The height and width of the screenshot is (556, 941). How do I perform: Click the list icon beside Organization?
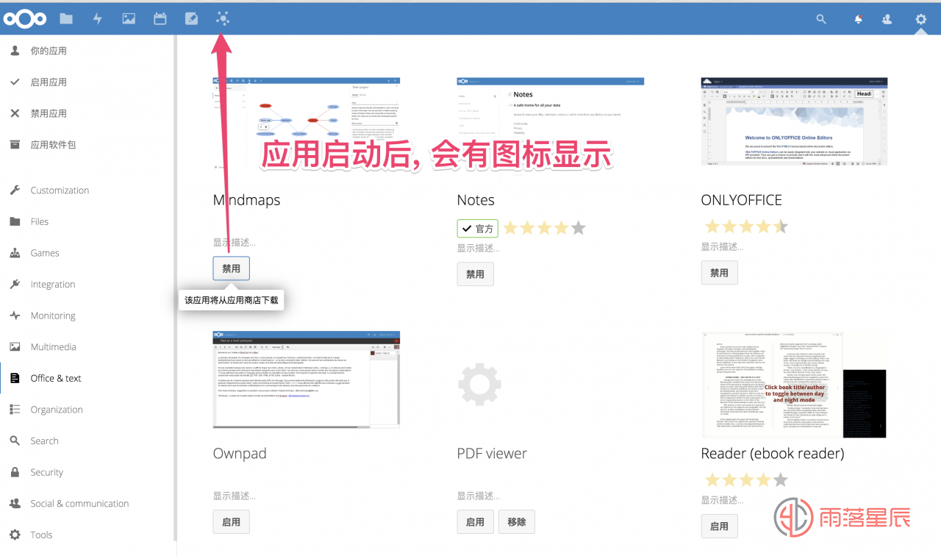pos(15,410)
